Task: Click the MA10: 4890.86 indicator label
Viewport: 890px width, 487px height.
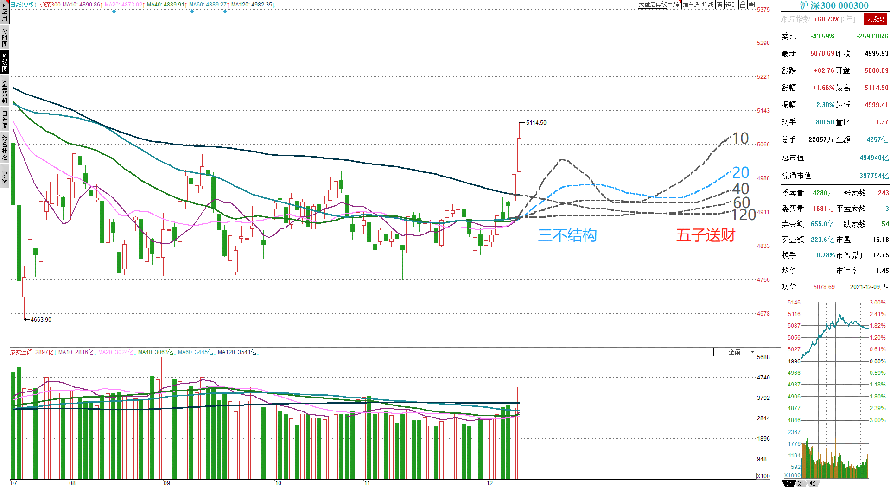Action: pos(82,5)
